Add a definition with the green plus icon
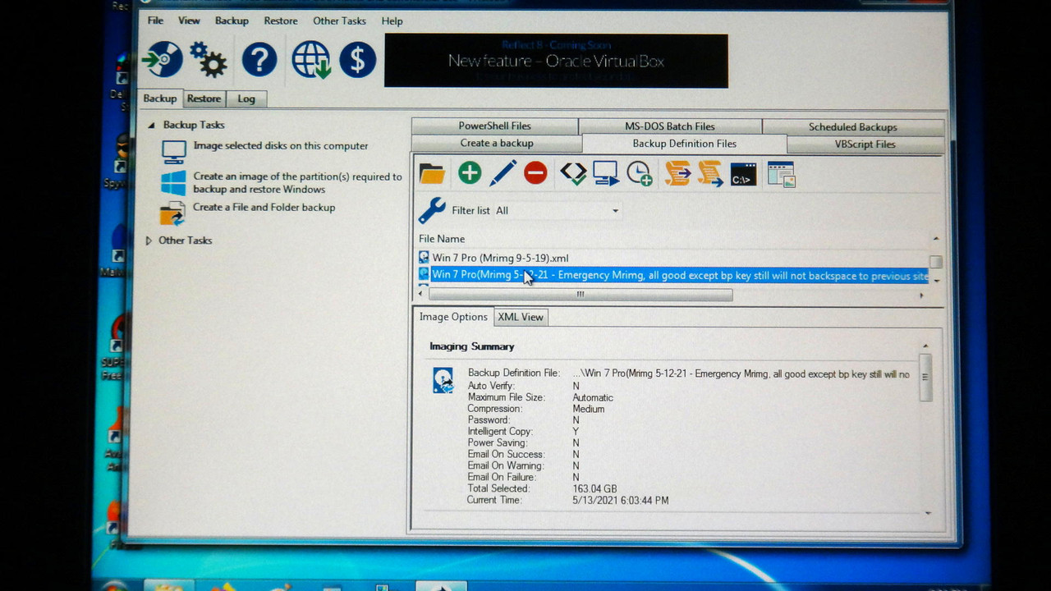This screenshot has height=591, width=1051. (470, 173)
